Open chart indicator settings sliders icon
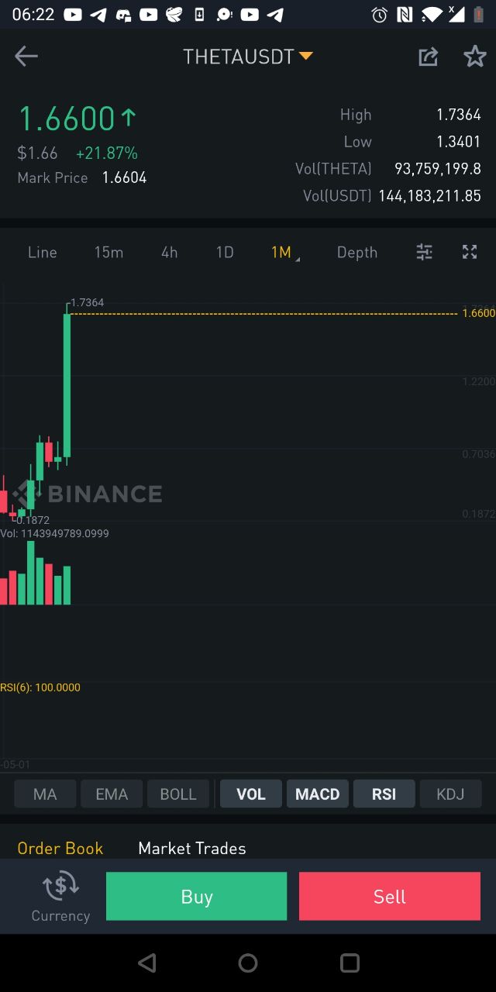Image resolution: width=496 pixels, height=992 pixels. 424,252
